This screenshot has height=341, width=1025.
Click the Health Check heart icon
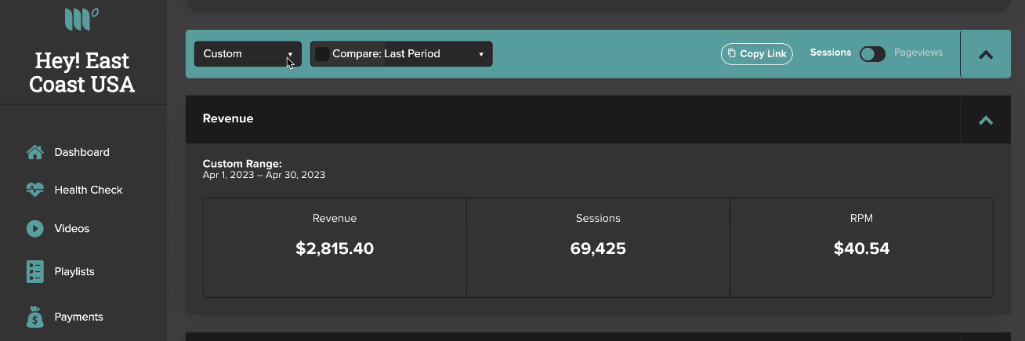pyautogui.click(x=34, y=190)
